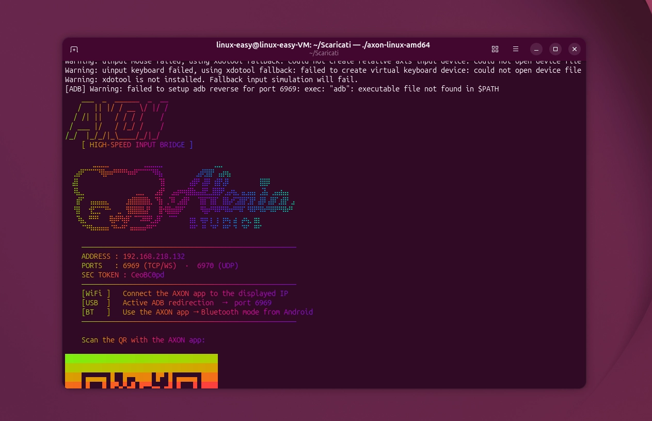Close the terminal window

(575, 49)
